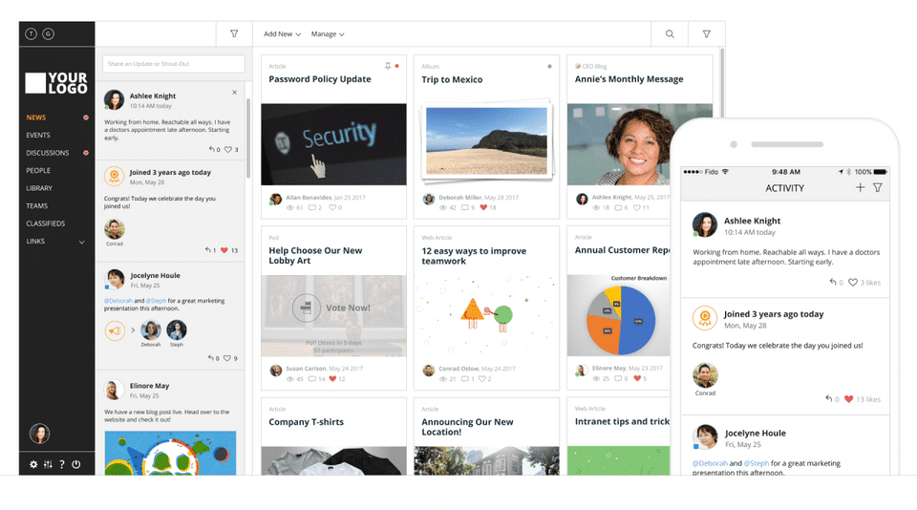This screenshot has width=917, height=510.
Task: Click the @Steph mention link in feed
Action: pyautogui.click(x=156, y=301)
